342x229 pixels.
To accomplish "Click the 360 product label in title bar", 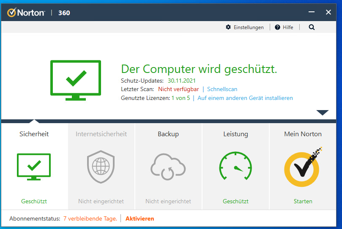I will tap(64, 13).
